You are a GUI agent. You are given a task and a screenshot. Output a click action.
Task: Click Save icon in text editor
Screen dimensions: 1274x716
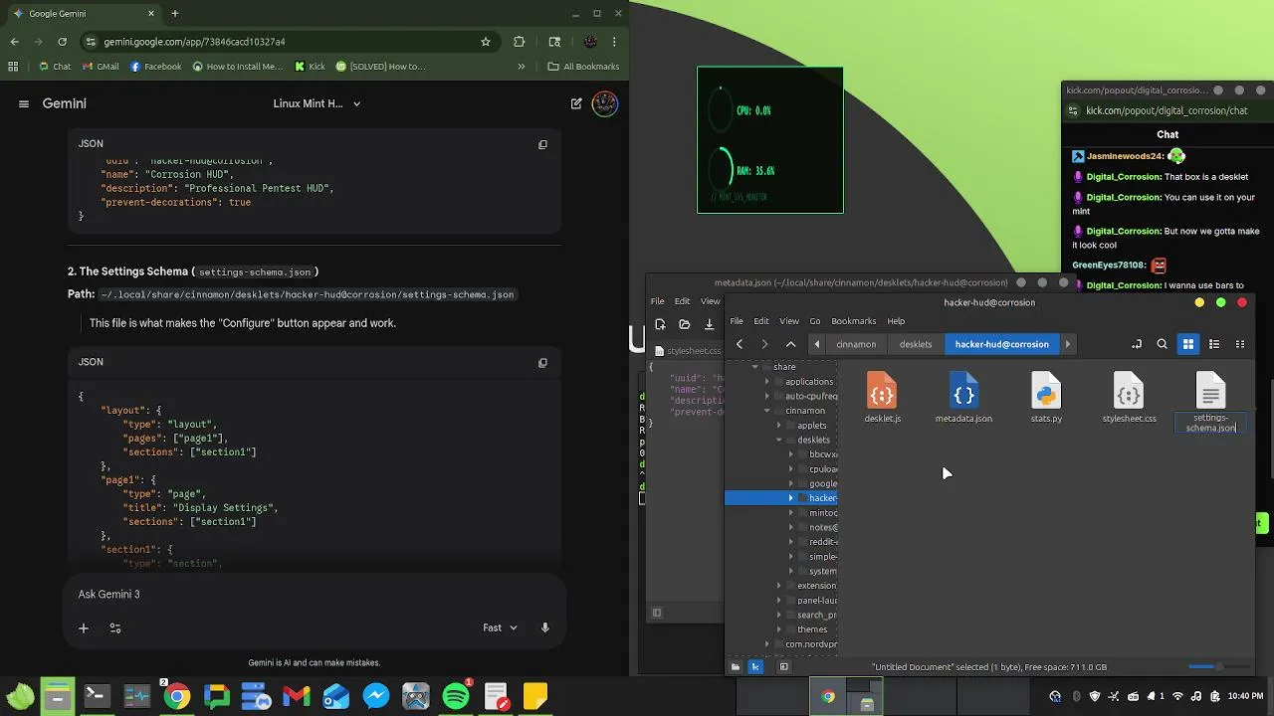click(709, 324)
